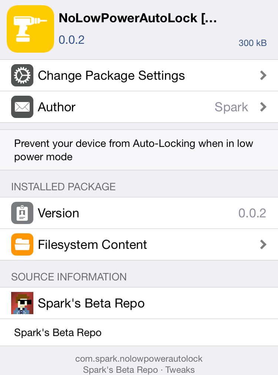Tap the Version ID badge icon
This screenshot has height=375, width=278.
pos(22,213)
